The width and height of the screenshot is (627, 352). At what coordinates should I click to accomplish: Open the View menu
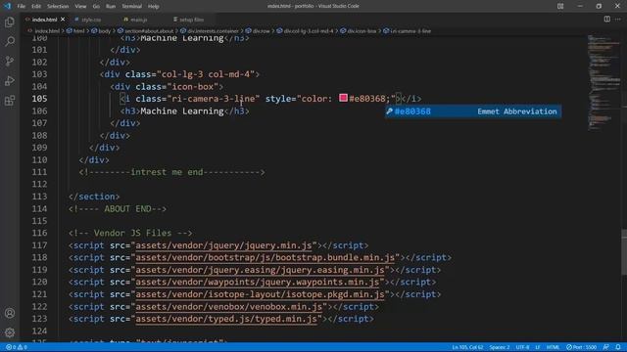click(x=80, y=6)
